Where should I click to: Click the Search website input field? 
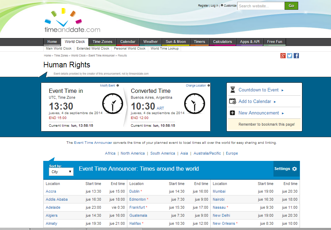point(261,6)
